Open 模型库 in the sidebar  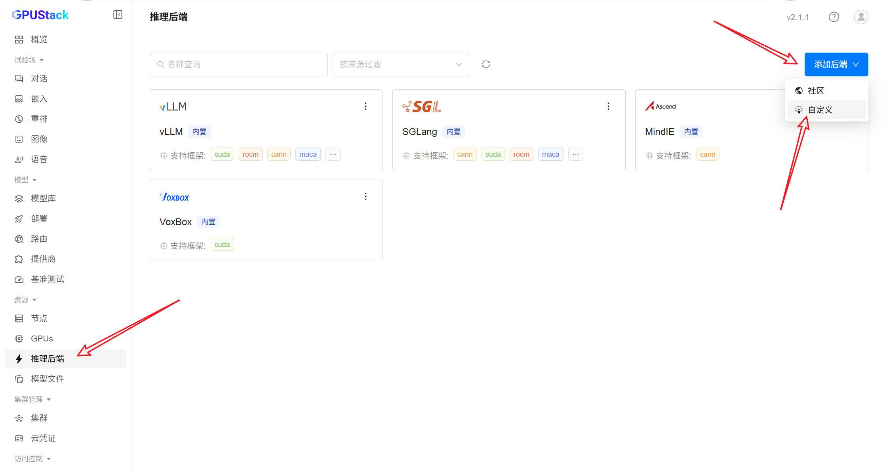tap(43, 199)
